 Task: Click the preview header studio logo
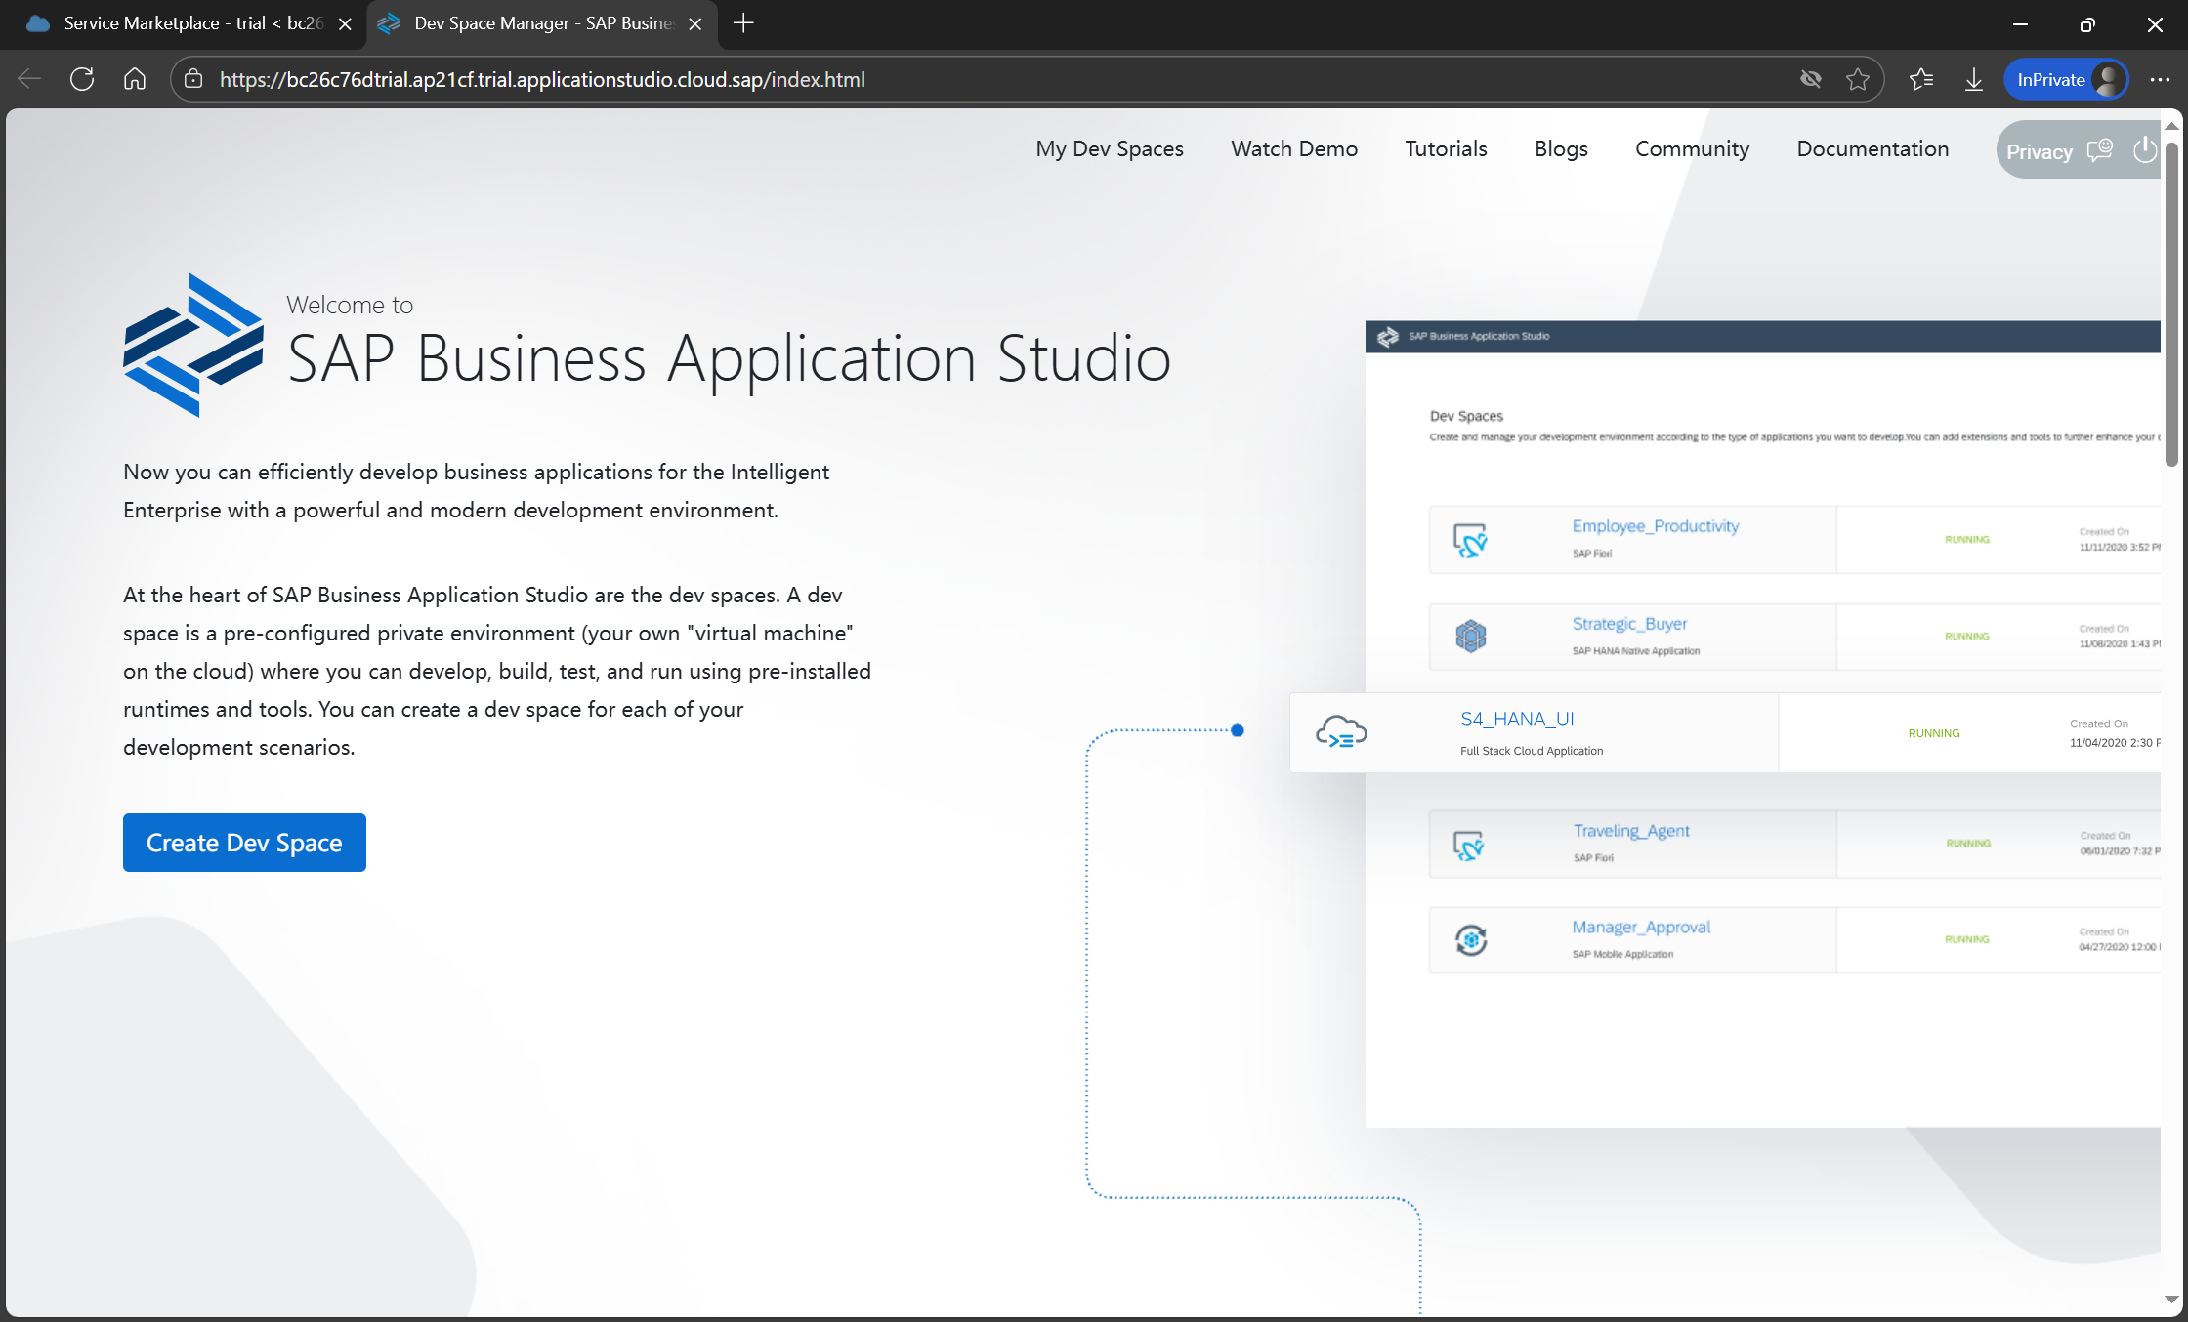[1387, 337]
